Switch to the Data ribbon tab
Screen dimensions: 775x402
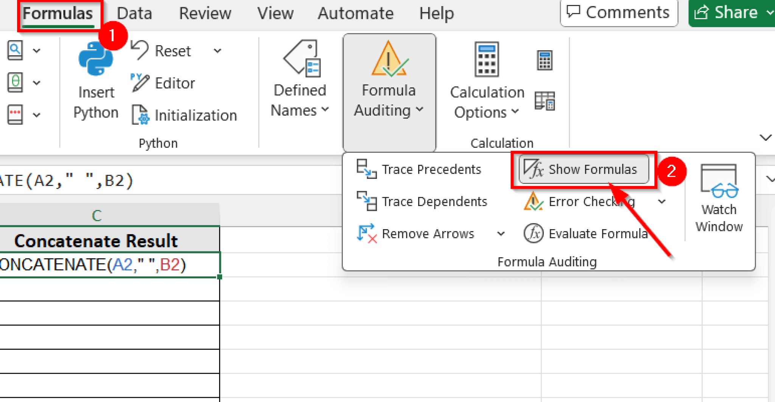click(x=134, y=13)
